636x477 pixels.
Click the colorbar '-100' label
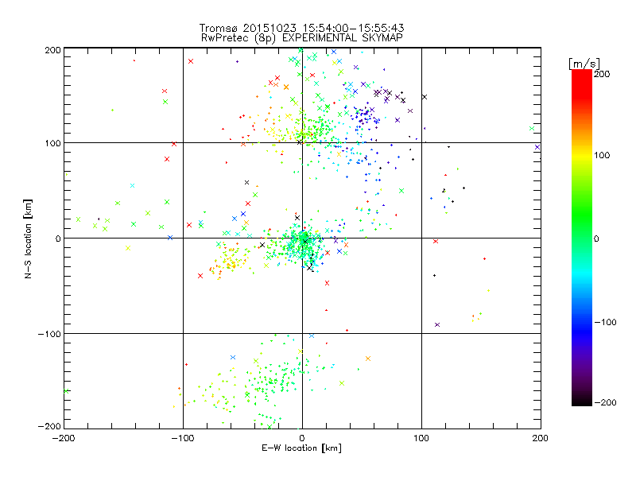click(x=605, y=322)
